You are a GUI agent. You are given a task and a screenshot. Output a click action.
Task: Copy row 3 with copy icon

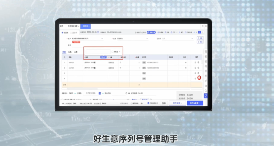tap(198, 73)
